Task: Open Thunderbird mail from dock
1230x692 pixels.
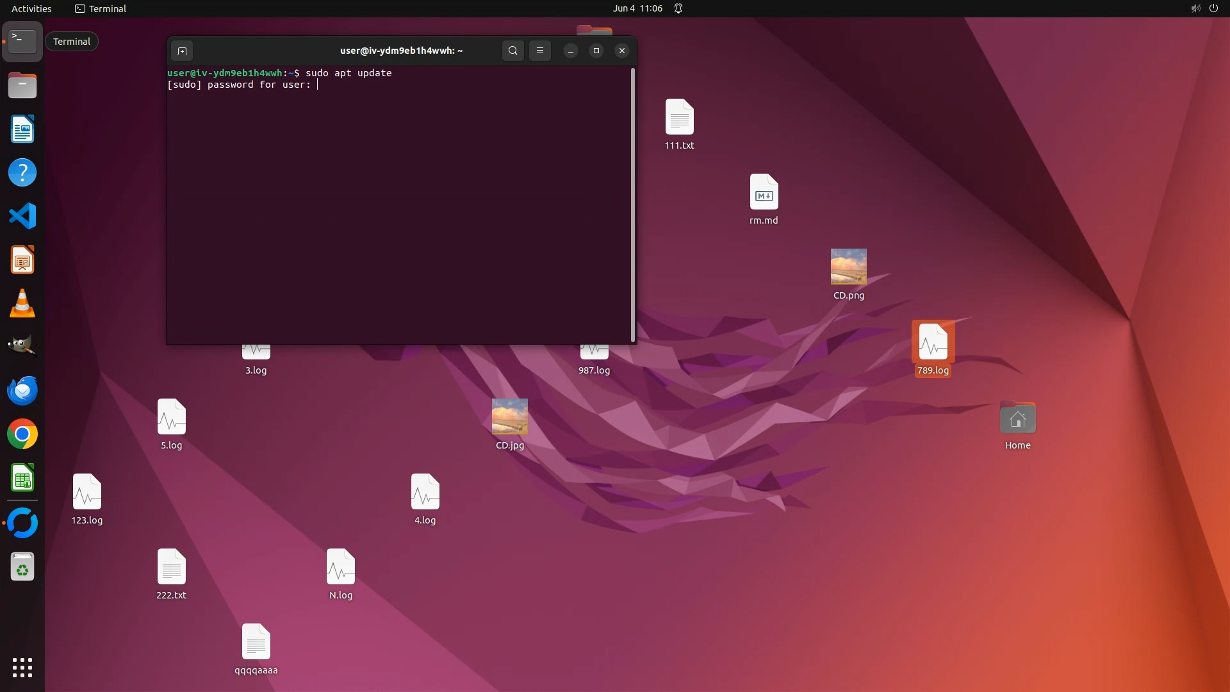Action: (22, 391)
